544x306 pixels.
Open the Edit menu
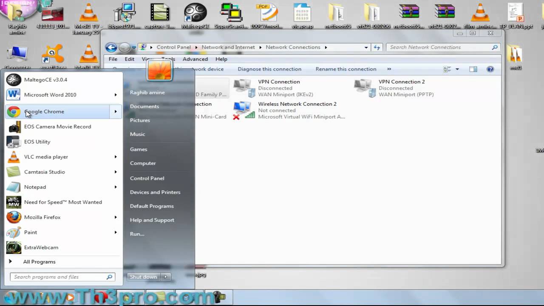tap(129, 59)
